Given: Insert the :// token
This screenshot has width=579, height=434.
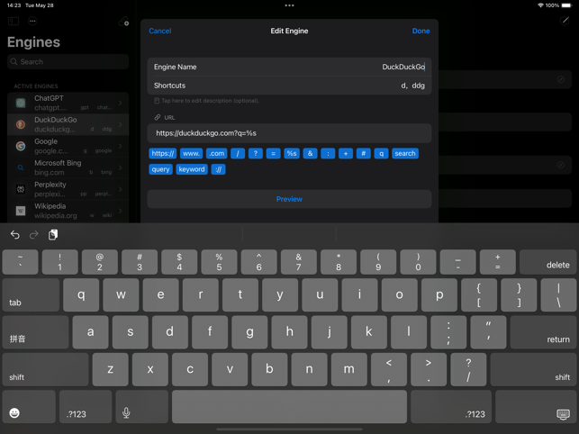Looking at the screenshot, I should pos(218,169).
